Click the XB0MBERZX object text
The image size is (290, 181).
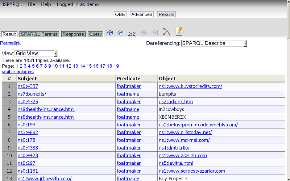172,117
